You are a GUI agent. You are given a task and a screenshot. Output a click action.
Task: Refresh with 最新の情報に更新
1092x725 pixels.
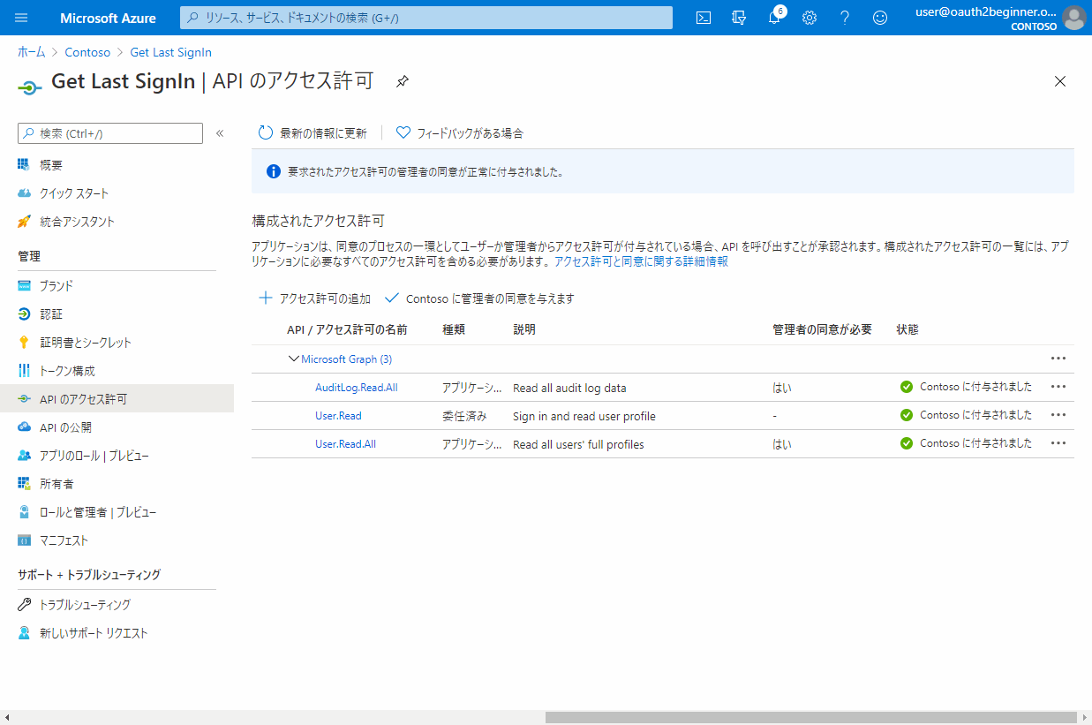[x=313, y=133]
